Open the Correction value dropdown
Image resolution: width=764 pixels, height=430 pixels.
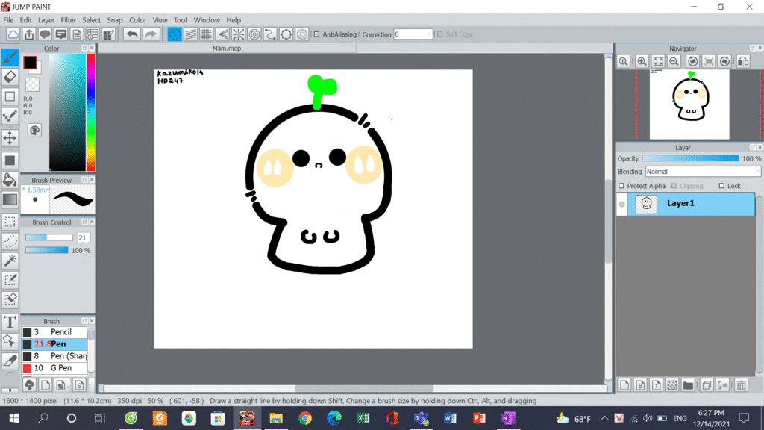pyautogui.click(x=413, y=34)
